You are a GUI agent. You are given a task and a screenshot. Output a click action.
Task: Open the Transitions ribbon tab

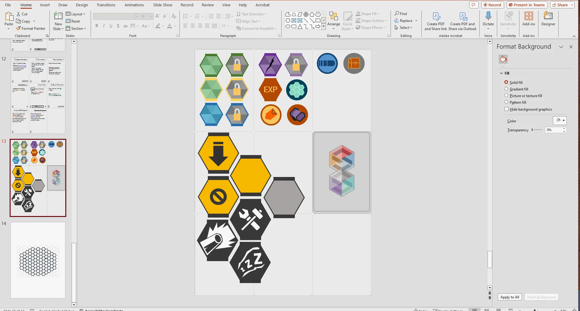point(106,5)
